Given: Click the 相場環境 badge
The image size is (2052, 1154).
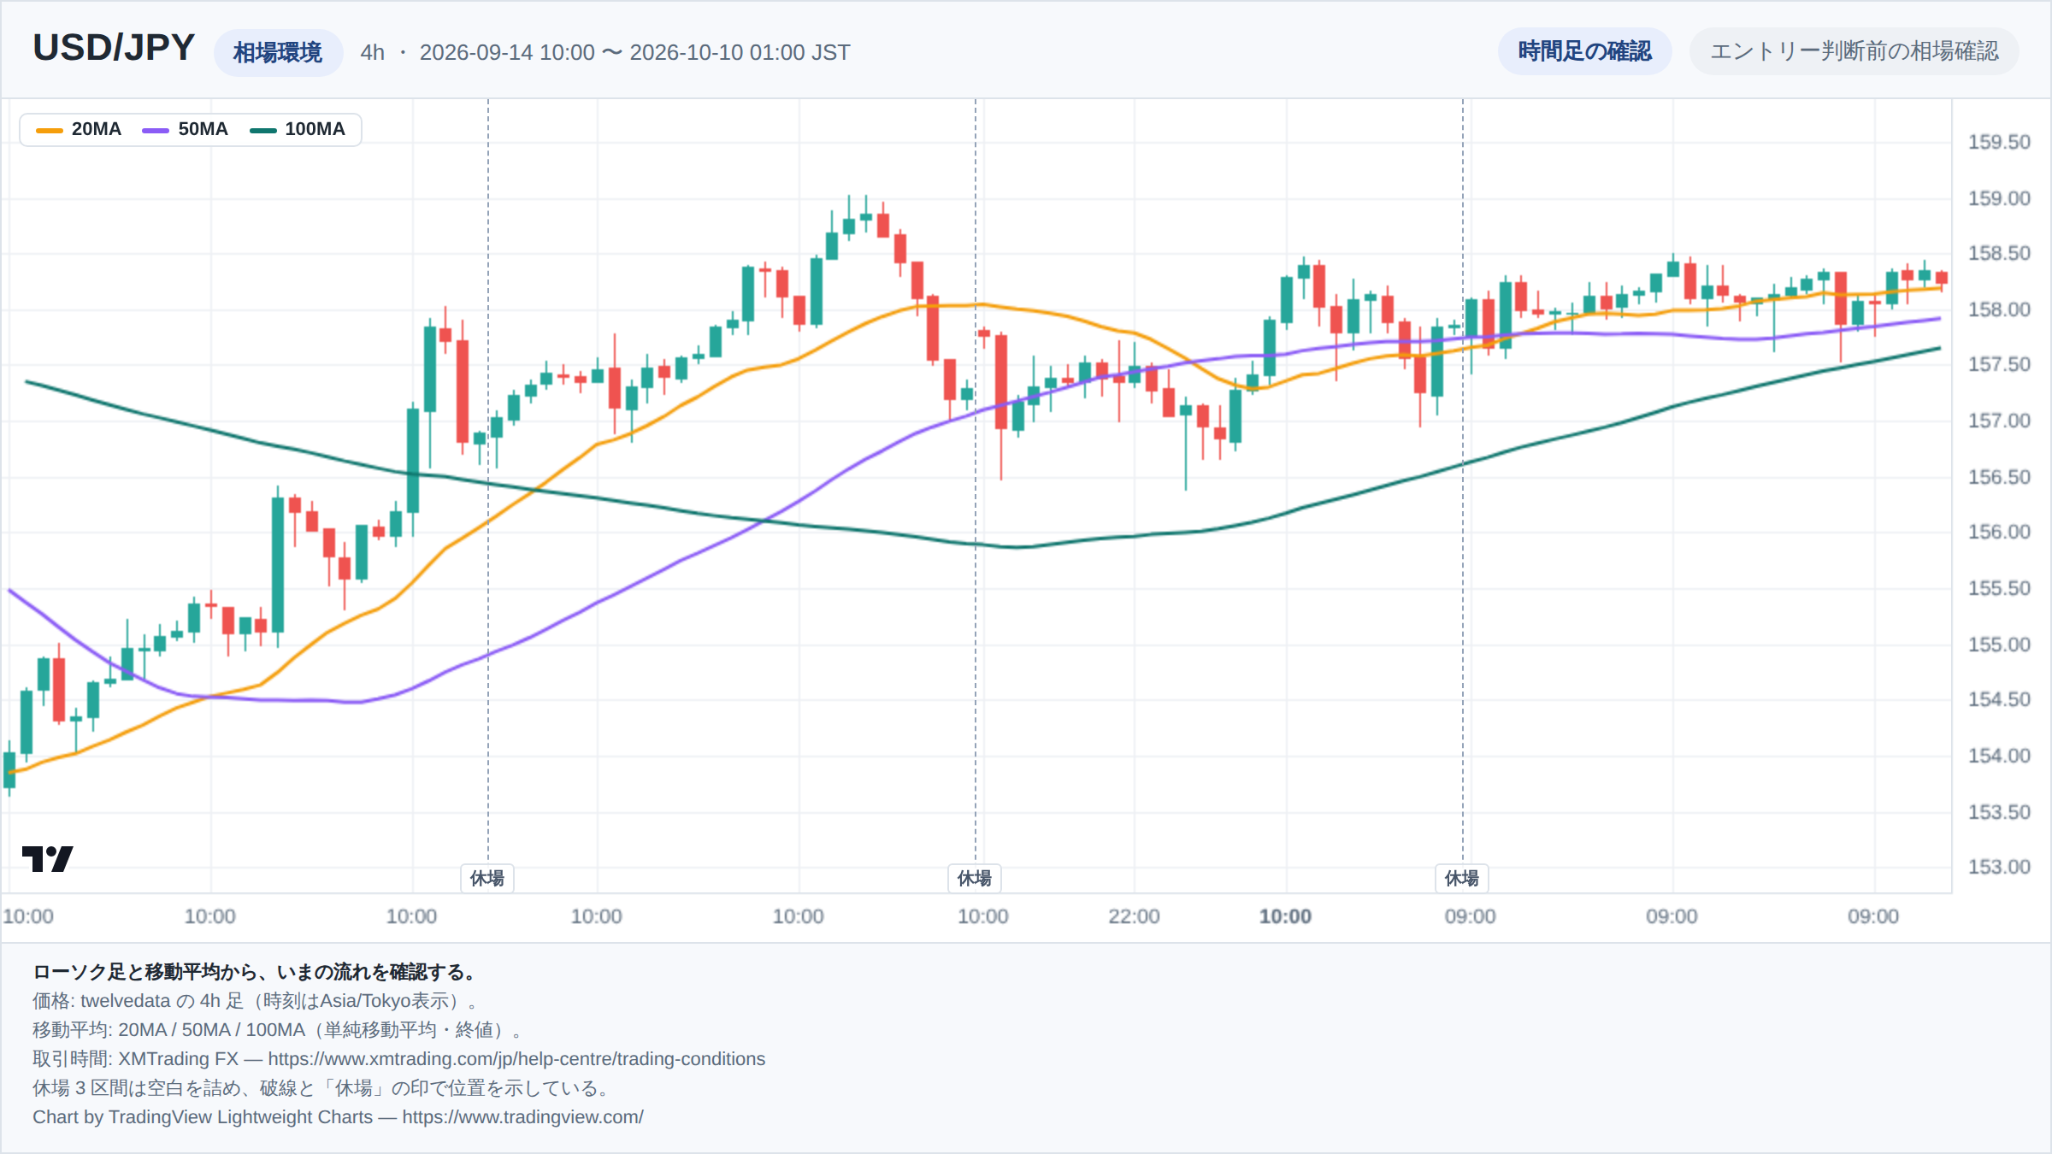Looking at the screenshot, I should [278, 53].
